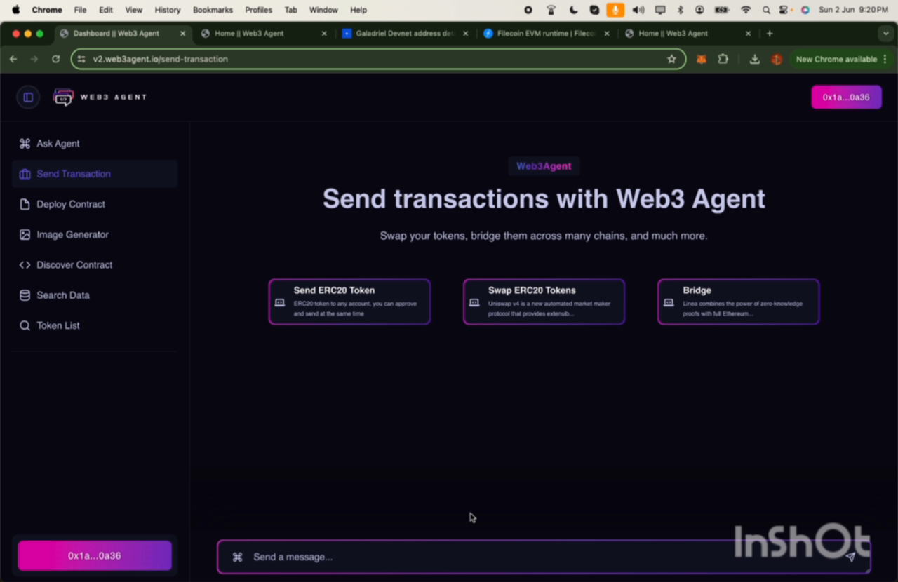Viewport: 898px width, 582px height.
Task: Open the History menu
Action: point(168,10)
